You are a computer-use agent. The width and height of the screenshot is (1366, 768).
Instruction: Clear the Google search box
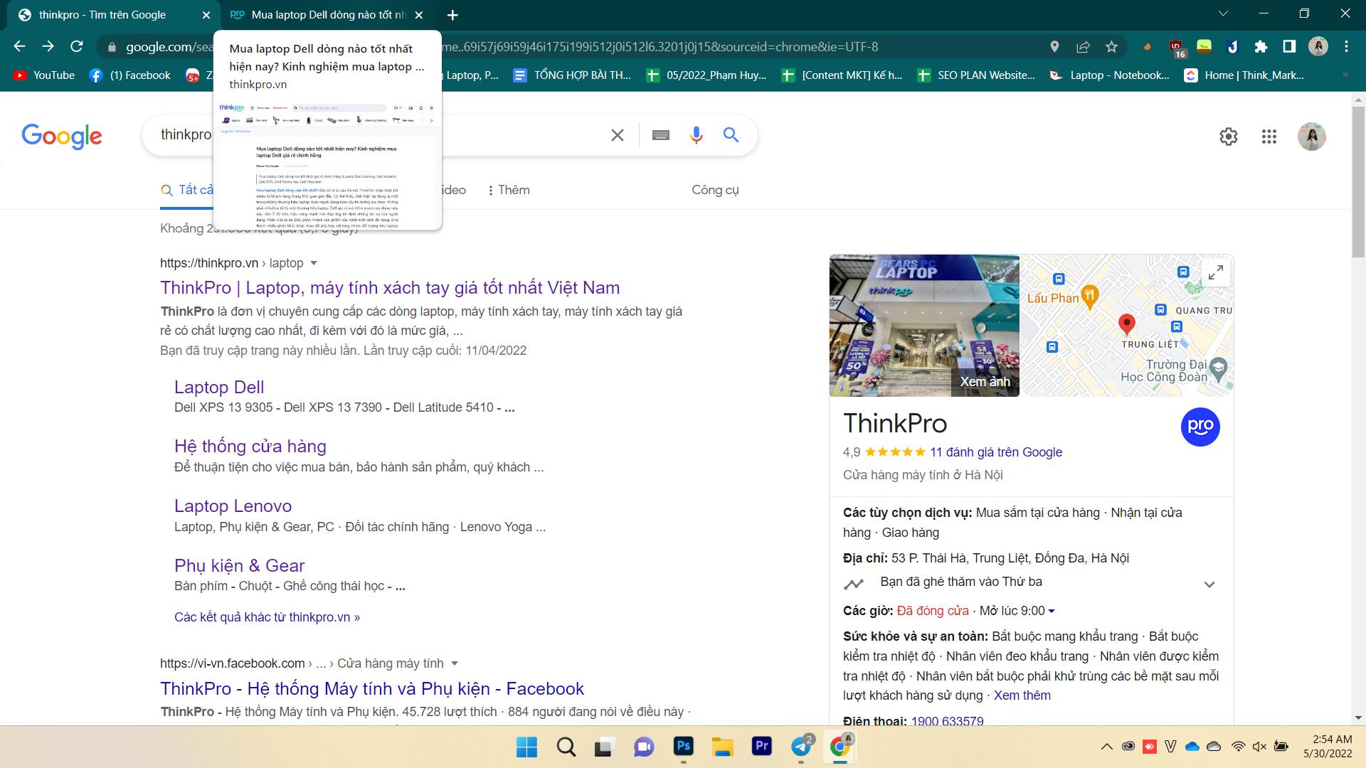click(x=617, y=135)
